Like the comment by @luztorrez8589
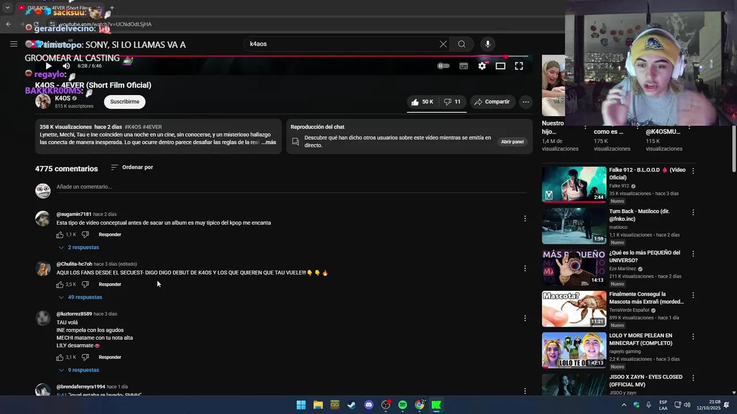The image size is (737, 414). tap(60, 358)
